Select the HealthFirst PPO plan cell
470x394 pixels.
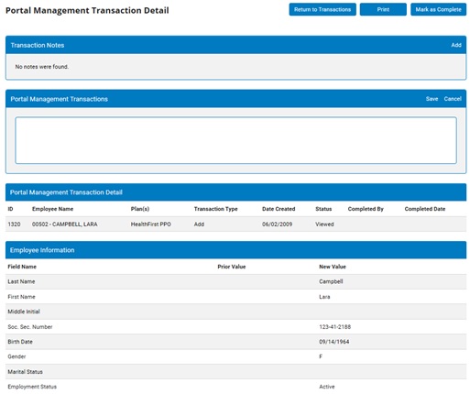tap(151, 224)
